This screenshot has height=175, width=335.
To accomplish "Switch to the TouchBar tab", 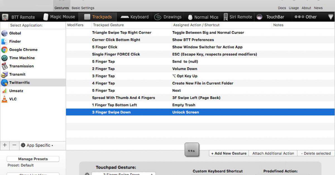I will (271, 17).
